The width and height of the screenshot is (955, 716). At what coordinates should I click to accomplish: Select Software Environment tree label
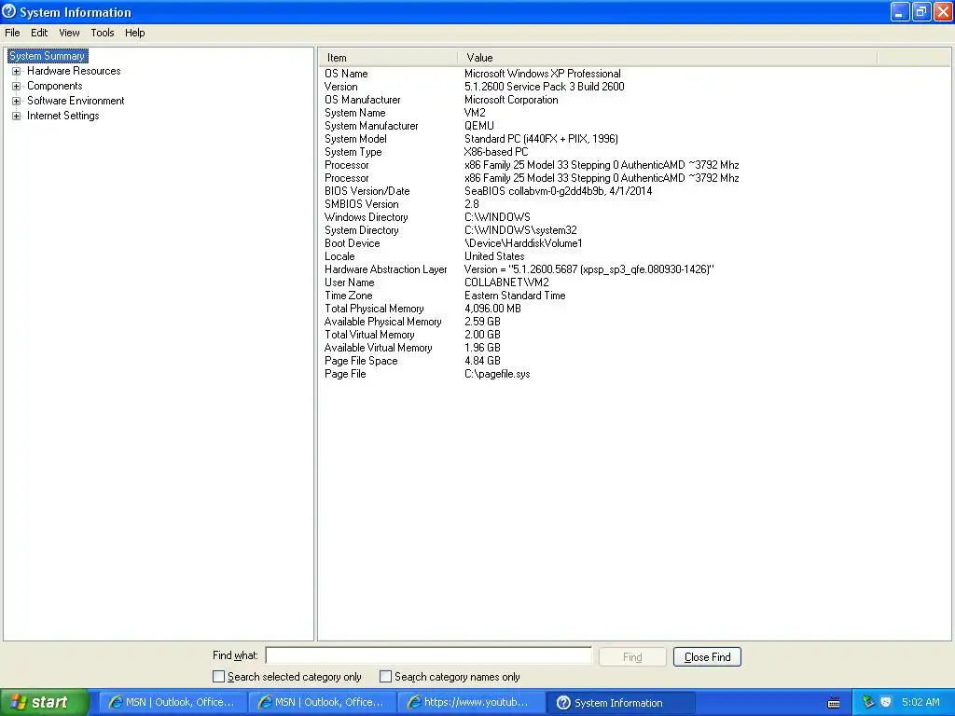coord(76,101)
